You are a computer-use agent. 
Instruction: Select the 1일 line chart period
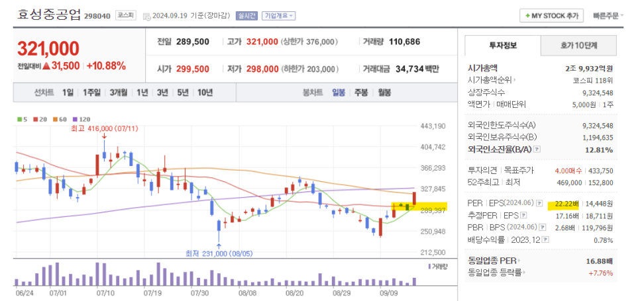tap(68, 93)
